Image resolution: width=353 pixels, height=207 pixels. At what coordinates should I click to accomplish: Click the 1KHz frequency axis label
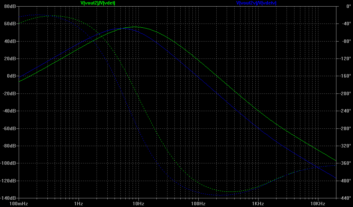(258, 203)
